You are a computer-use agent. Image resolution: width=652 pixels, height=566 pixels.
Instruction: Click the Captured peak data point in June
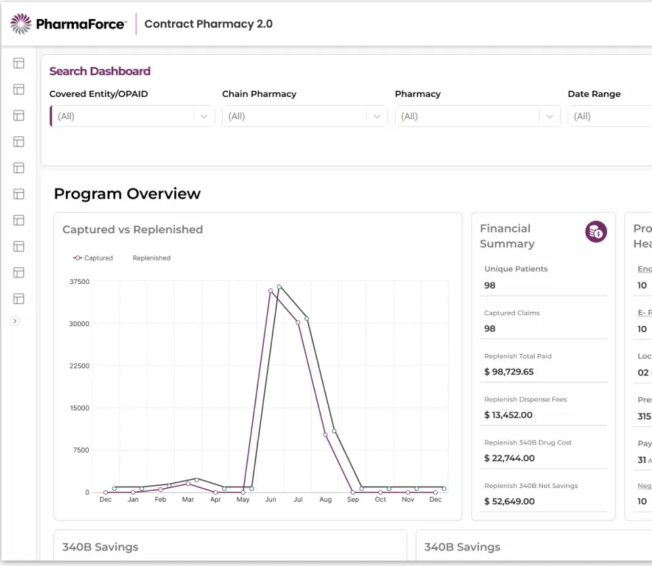[x=270, y=291]
